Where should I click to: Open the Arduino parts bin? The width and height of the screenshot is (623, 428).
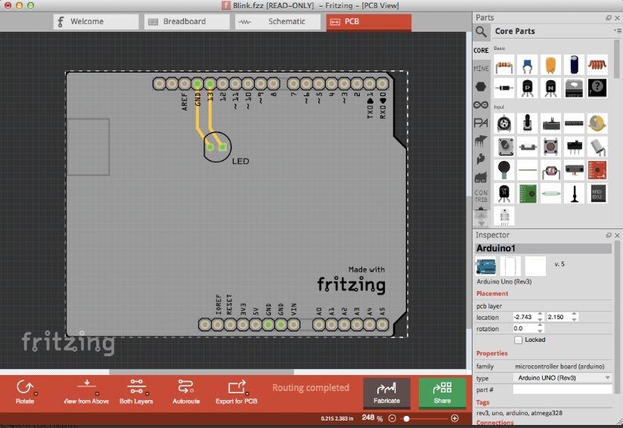[x=481, y=105]
